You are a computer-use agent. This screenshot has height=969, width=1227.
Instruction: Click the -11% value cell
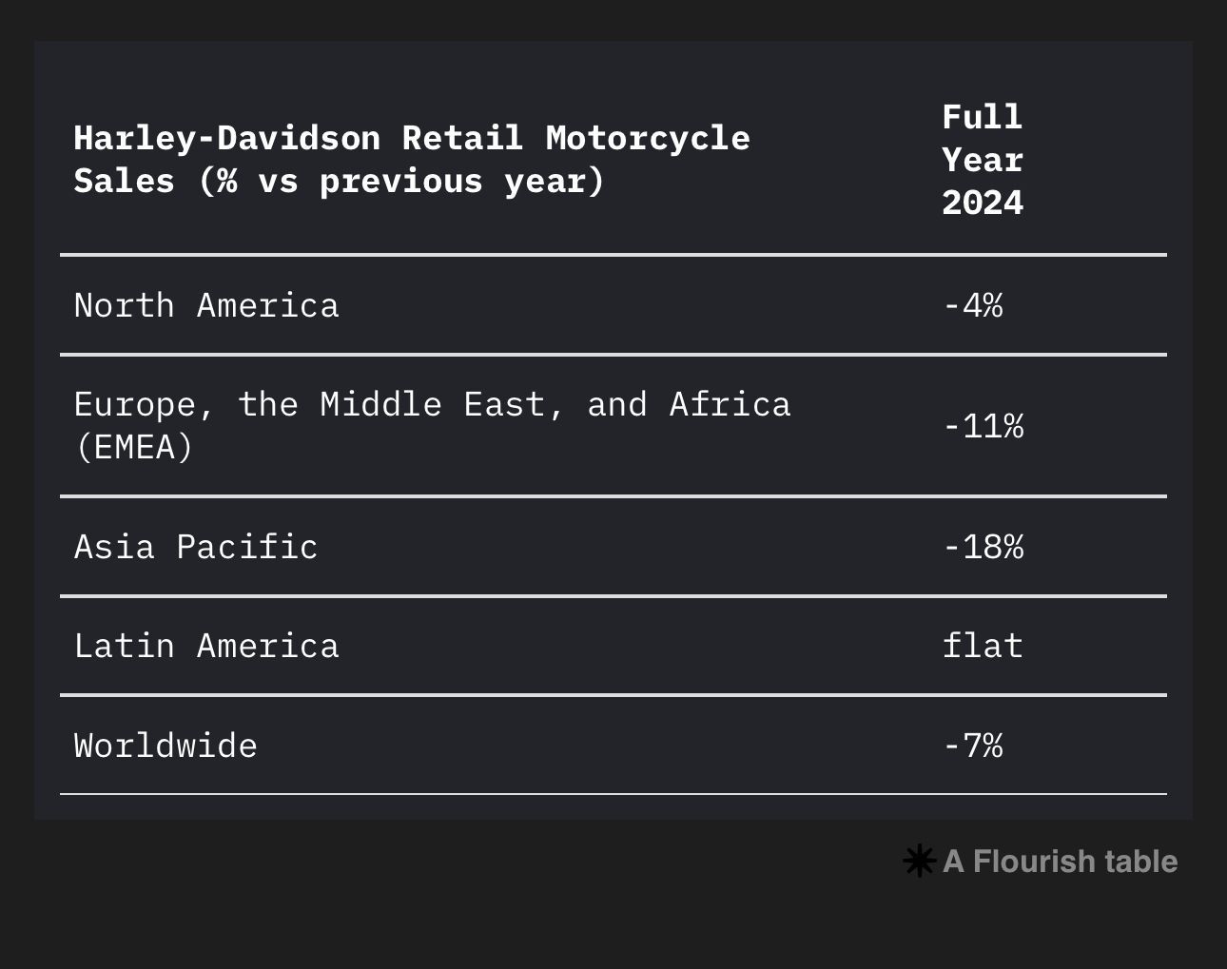983,426
